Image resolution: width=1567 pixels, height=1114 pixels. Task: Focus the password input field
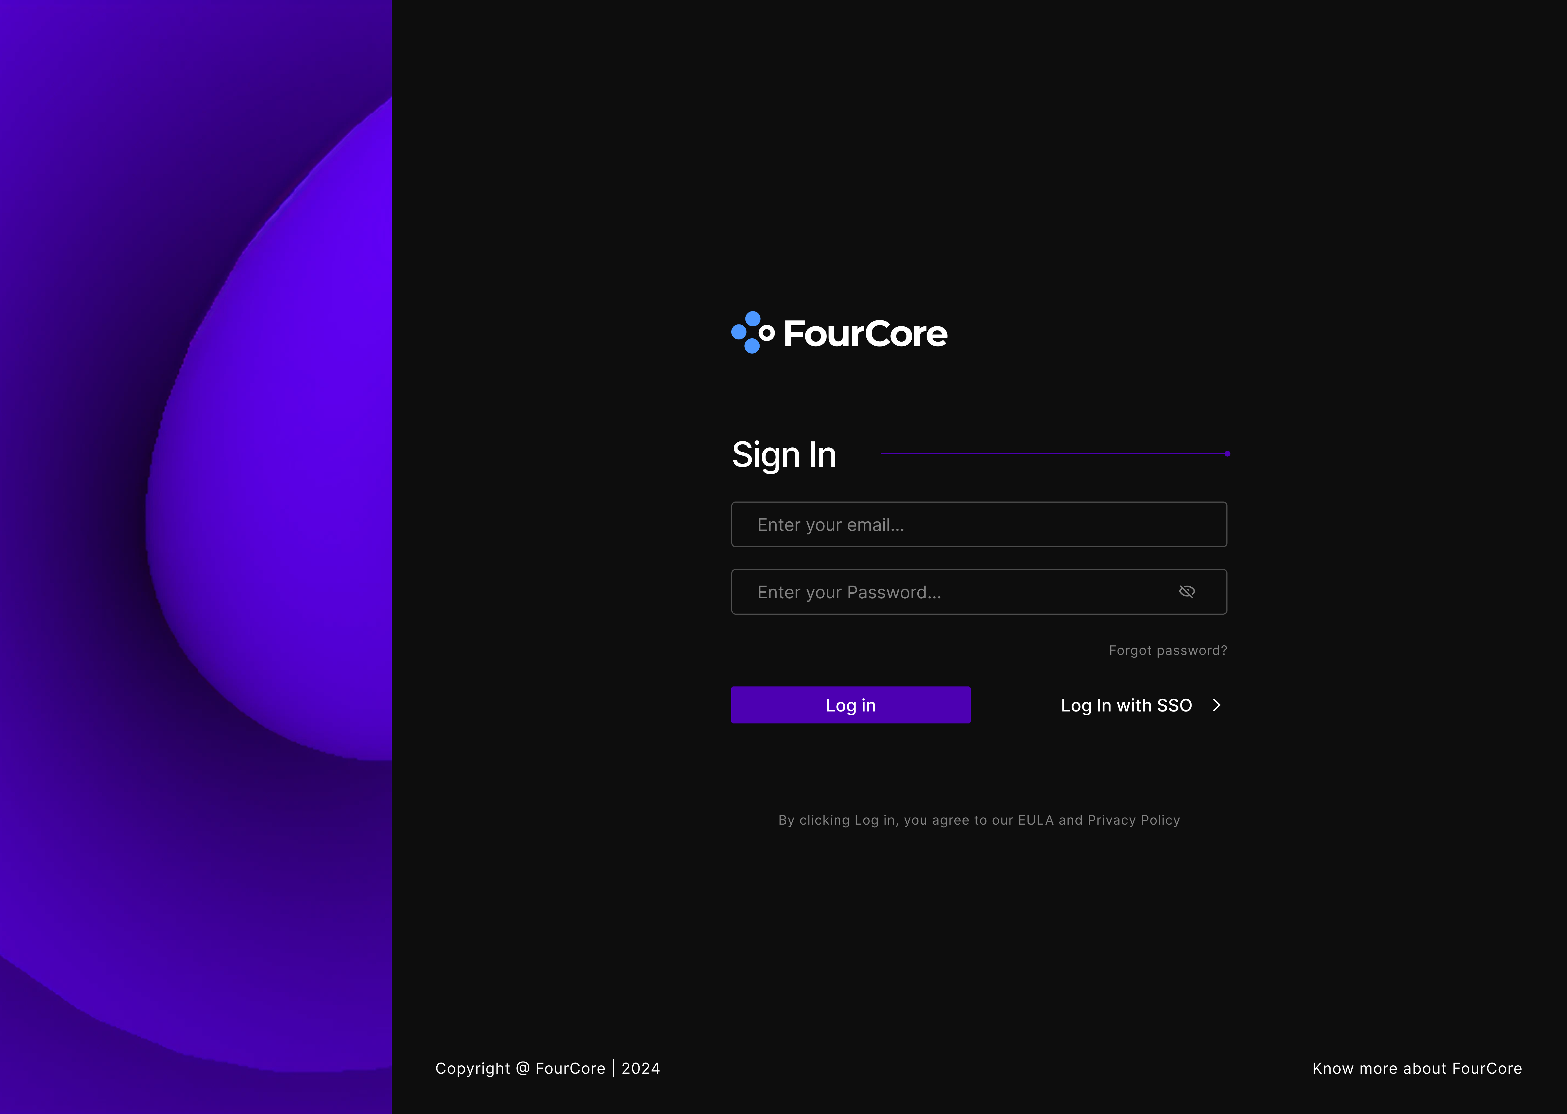(979, 592)
